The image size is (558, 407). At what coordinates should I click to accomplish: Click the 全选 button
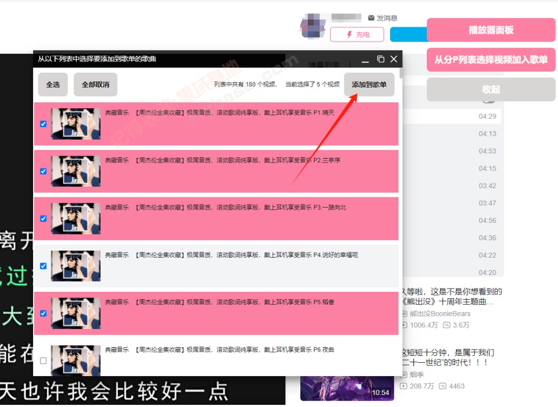(53, 85)
